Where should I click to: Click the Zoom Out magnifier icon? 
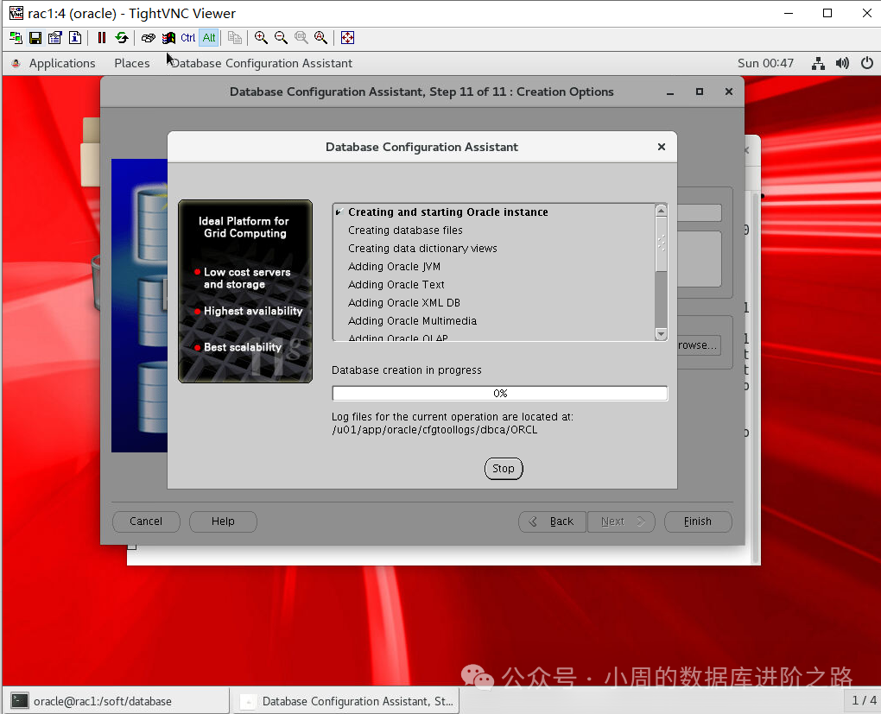coord(281,38)
